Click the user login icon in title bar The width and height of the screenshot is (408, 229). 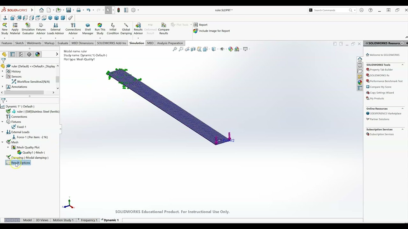[361, 10]
